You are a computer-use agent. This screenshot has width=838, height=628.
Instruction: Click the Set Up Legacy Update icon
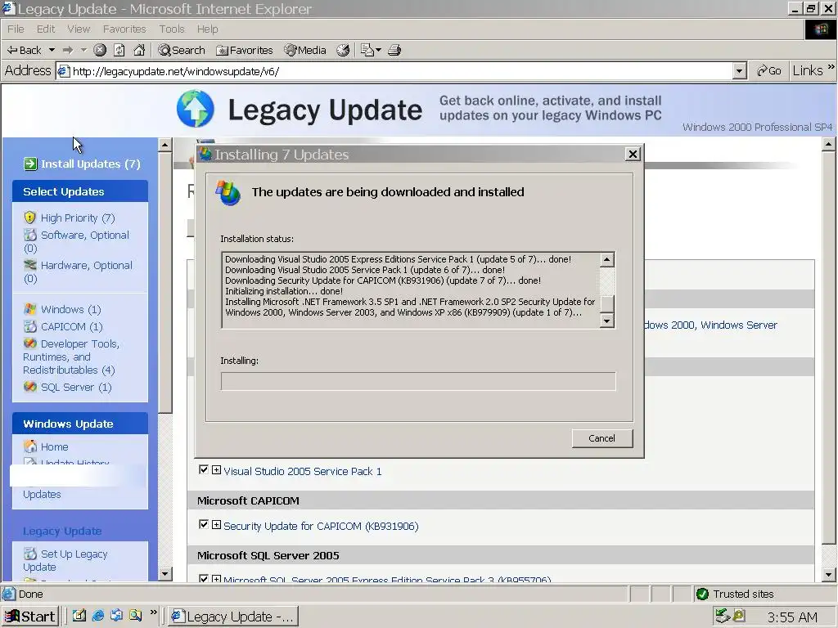tap(30, 554)
